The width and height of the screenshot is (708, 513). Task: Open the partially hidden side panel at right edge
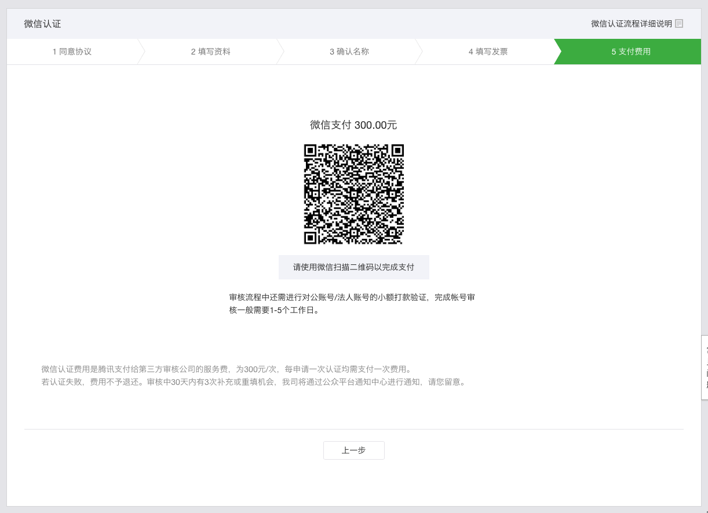[705, 368]
